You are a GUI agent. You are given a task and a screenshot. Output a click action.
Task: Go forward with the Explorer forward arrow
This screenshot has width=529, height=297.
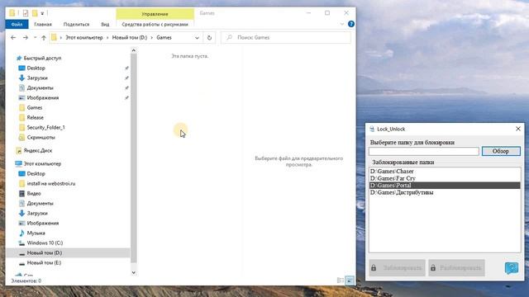coord(26,38)
